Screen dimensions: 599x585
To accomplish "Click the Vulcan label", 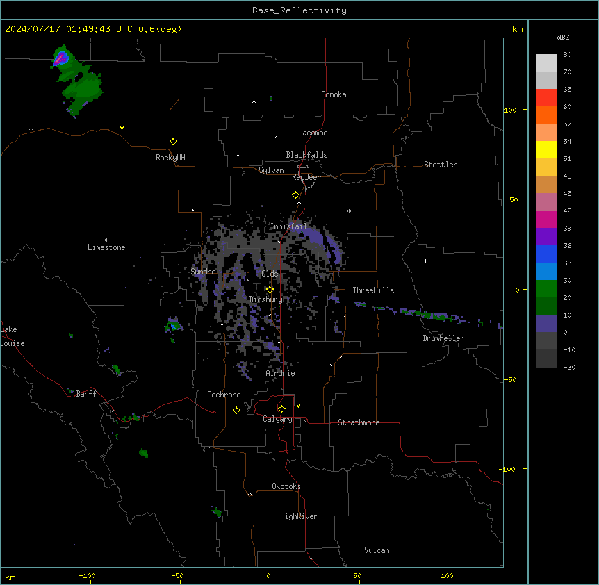I will 377,550.
